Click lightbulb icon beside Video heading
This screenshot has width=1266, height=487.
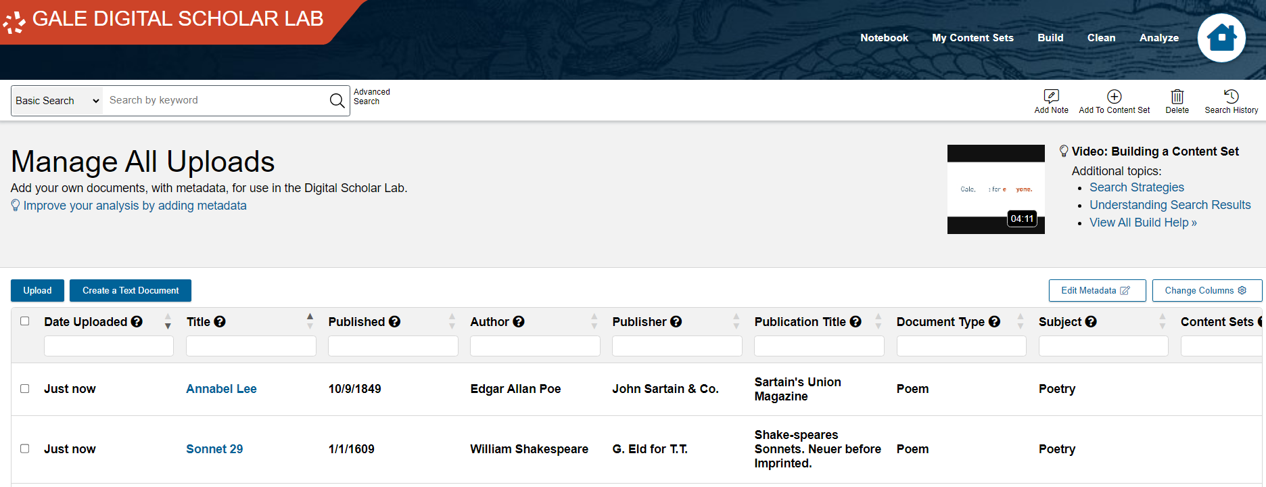(x=1064, y=152)
